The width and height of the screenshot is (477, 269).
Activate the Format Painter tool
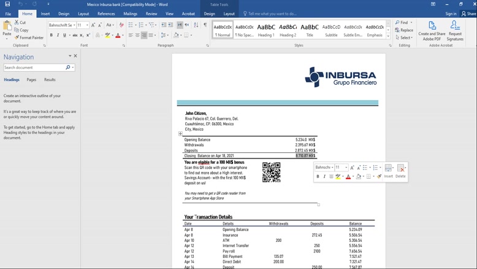[29, 37]
